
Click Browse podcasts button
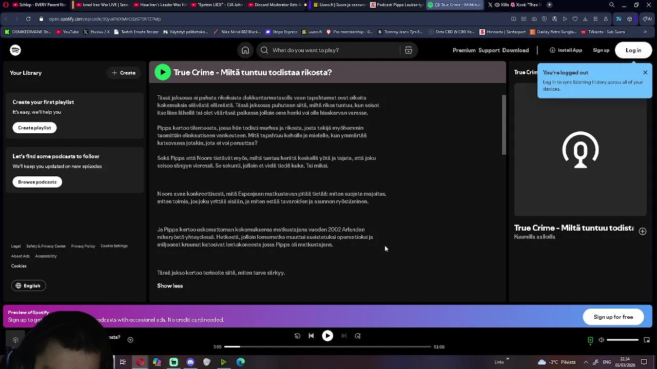(37, 182)
